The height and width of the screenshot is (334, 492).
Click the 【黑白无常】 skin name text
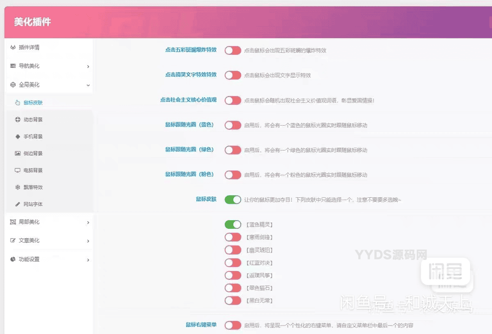259,300
